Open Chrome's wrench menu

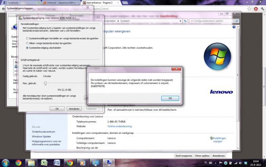pyautogui.click(x=263, y=9)
